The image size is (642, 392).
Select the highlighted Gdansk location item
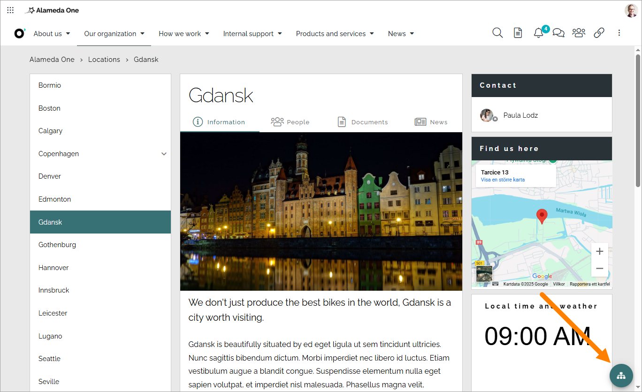[100, 222]
